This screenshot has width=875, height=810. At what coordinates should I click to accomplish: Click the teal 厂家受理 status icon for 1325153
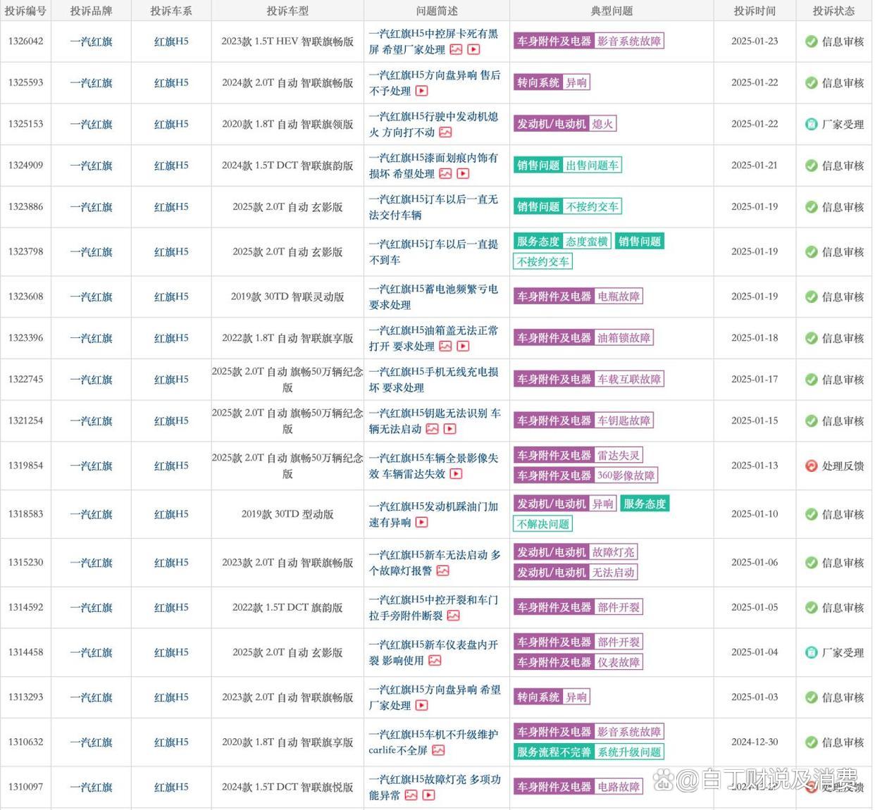click(811, 124)
